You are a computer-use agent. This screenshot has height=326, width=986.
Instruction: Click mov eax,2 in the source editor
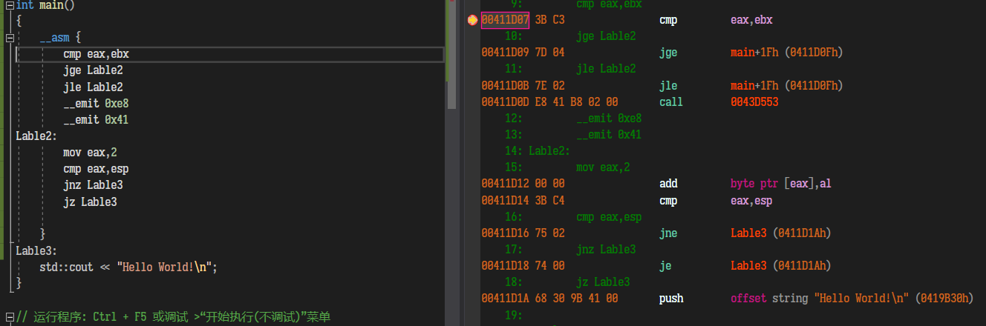(x=90, y=153)
